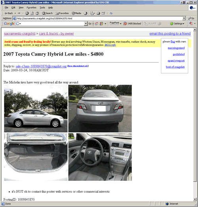Go to the Home page icon
Image resolution: width=198 pixels, height=207 pixels.
[37, 13]
